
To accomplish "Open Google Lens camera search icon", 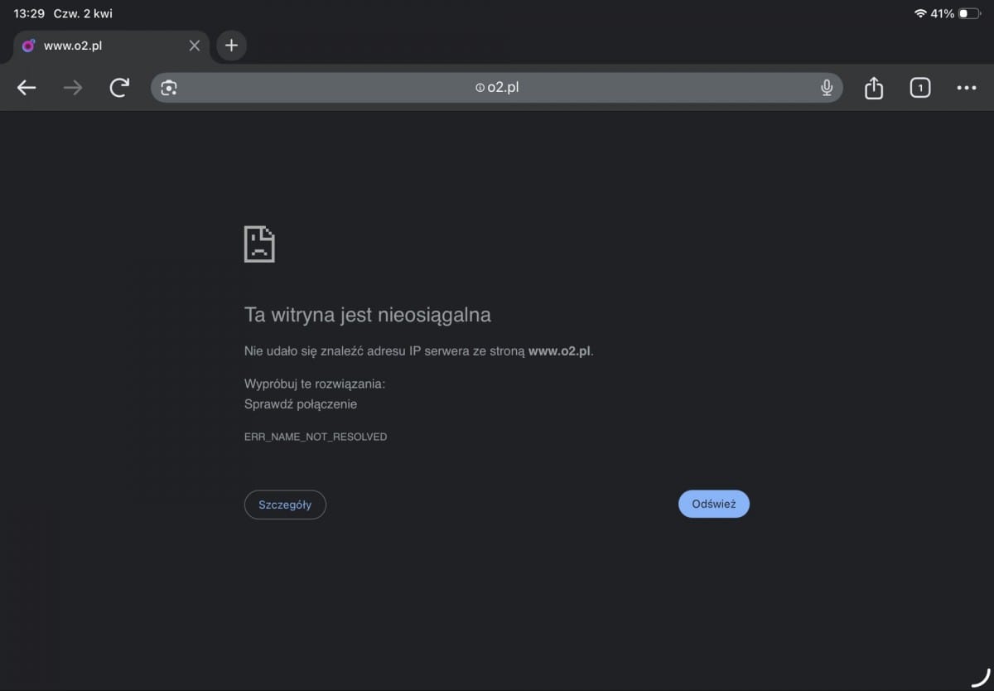I will 169,88.
